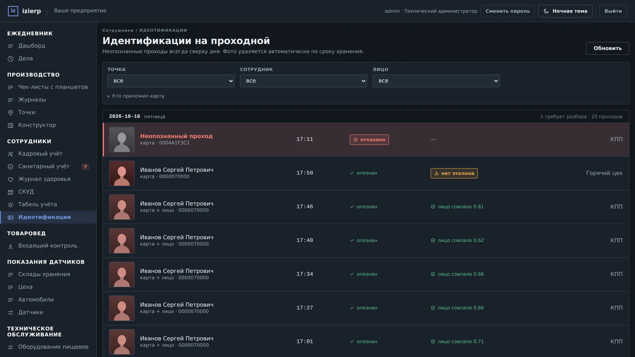Viewport: 635px width, 357px height.
Task: Click the Выйти button
Action: pyautogui.click(x=613, y=11)
